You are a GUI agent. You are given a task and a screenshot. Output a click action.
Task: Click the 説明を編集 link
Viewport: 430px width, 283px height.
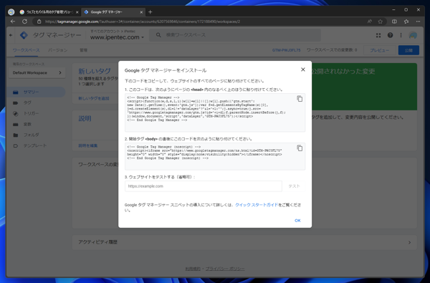[87, 145]
